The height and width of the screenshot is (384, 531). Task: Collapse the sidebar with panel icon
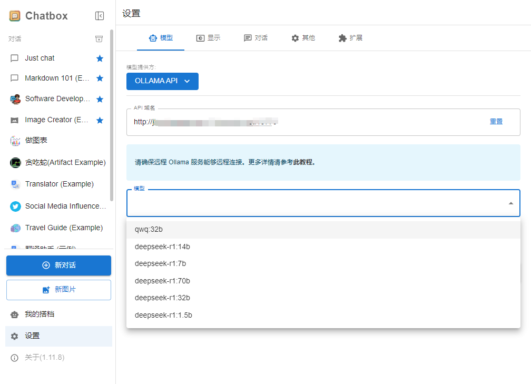tap(100, 16)
